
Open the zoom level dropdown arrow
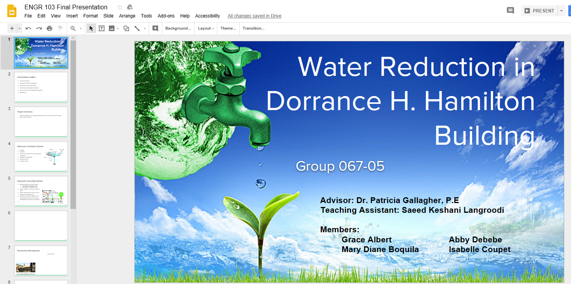pos(81,28)
